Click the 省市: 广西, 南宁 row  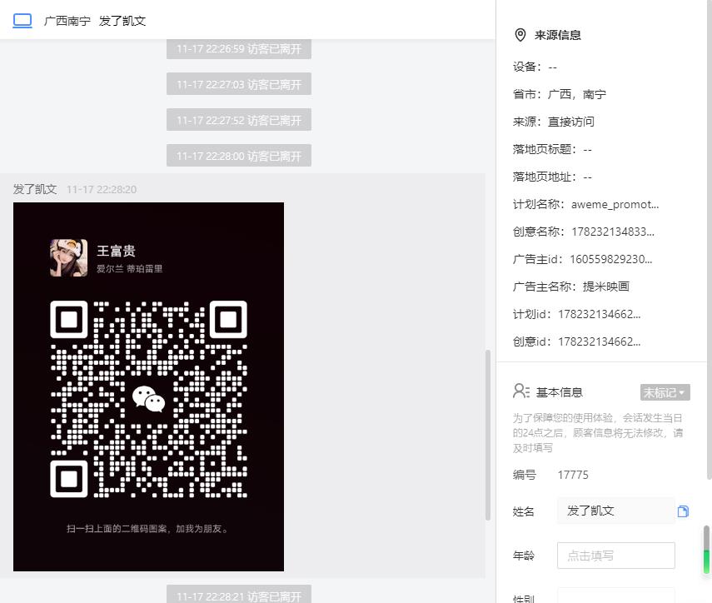[560, 94]
